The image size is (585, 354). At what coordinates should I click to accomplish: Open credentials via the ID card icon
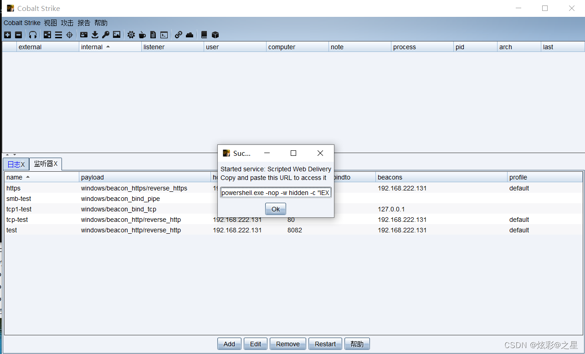click(84, 35)
